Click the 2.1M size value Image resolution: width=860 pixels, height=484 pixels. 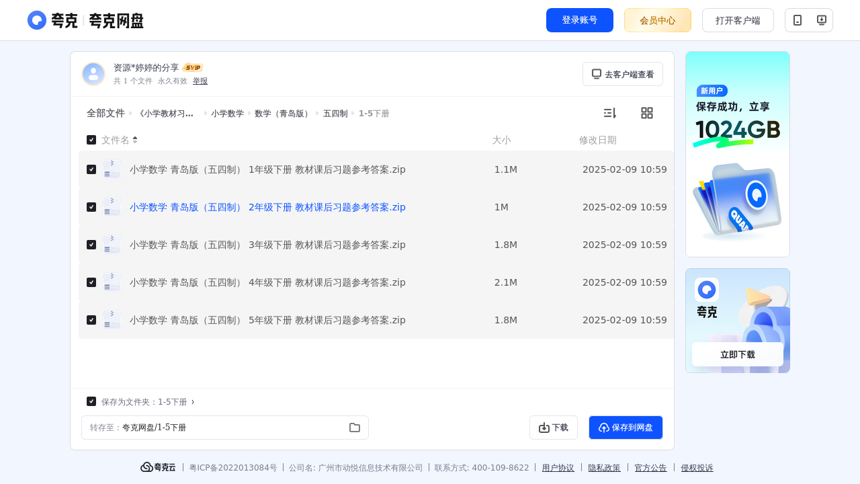click(506, 282)
